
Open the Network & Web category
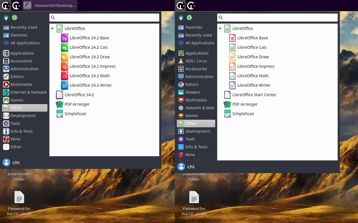196,108
